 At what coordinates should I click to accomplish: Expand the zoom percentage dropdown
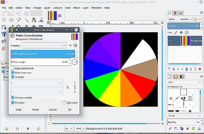click(x=78, y=128)
